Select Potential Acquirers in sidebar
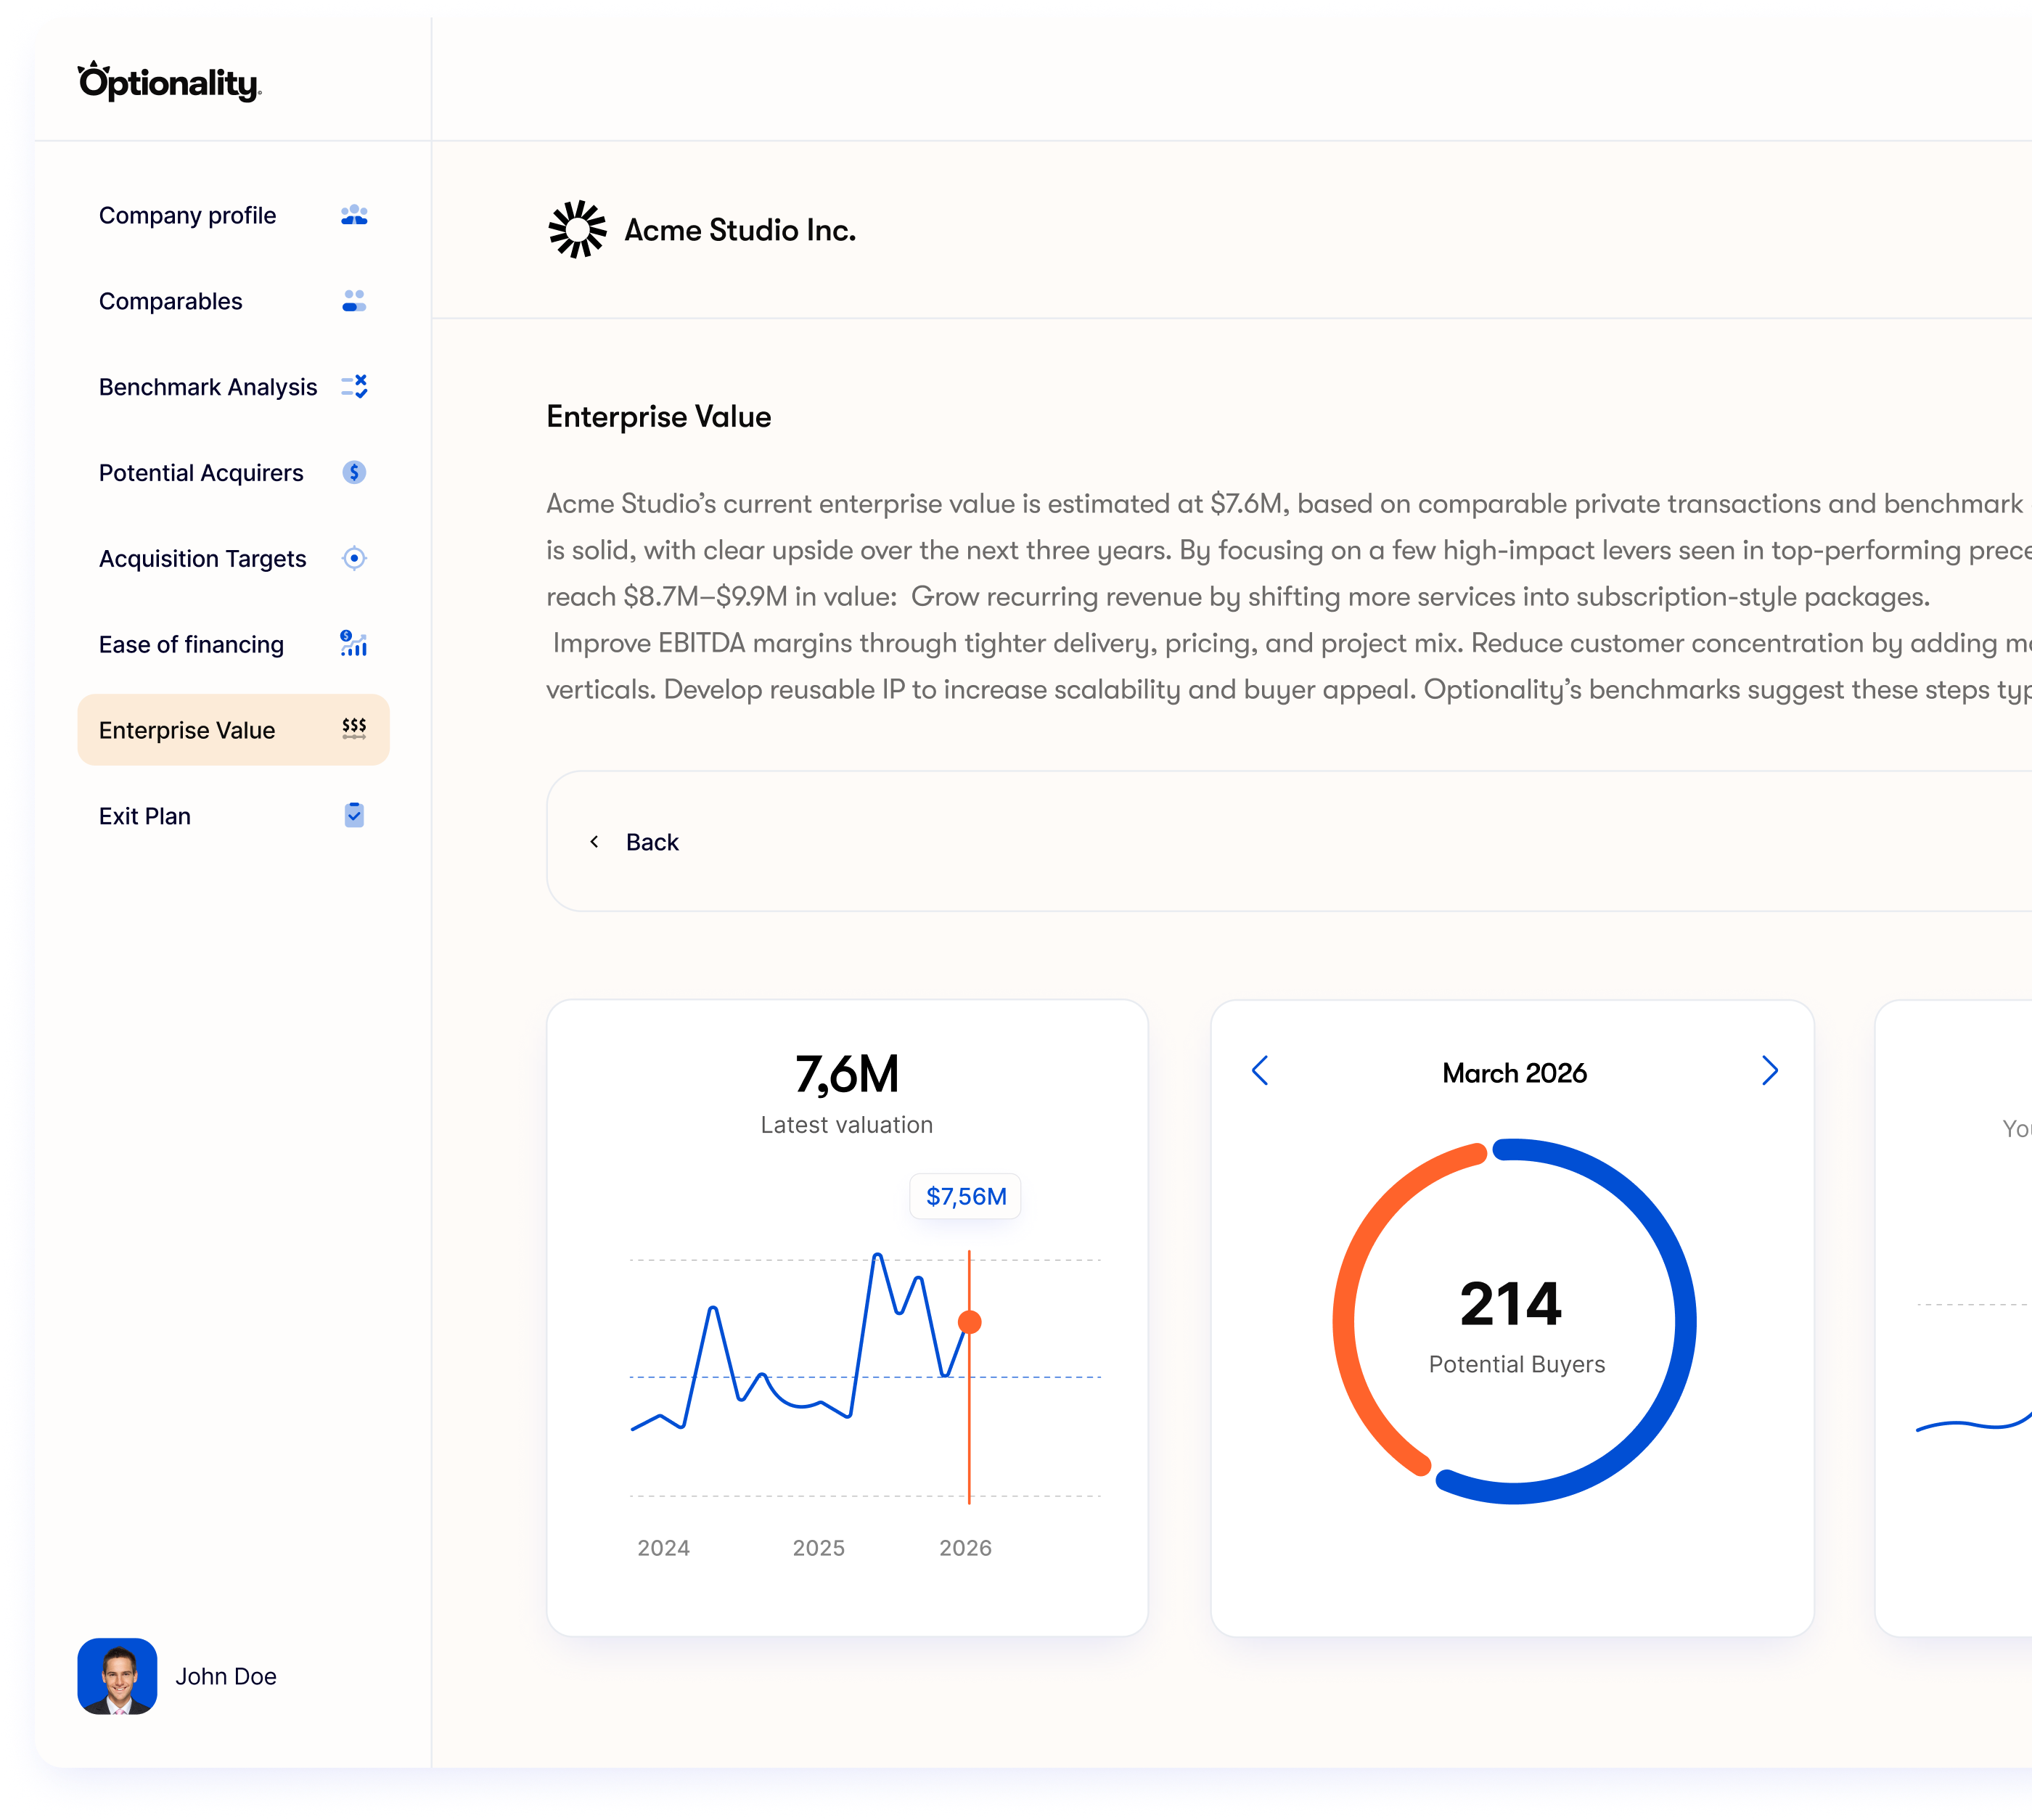This screenshot has height=1820, width=2032. pyautogui.click(x=201, y=473)
